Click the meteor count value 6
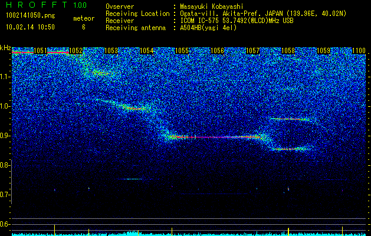The width and height of the screenshot is (371, 236). [x=84, y=27]
